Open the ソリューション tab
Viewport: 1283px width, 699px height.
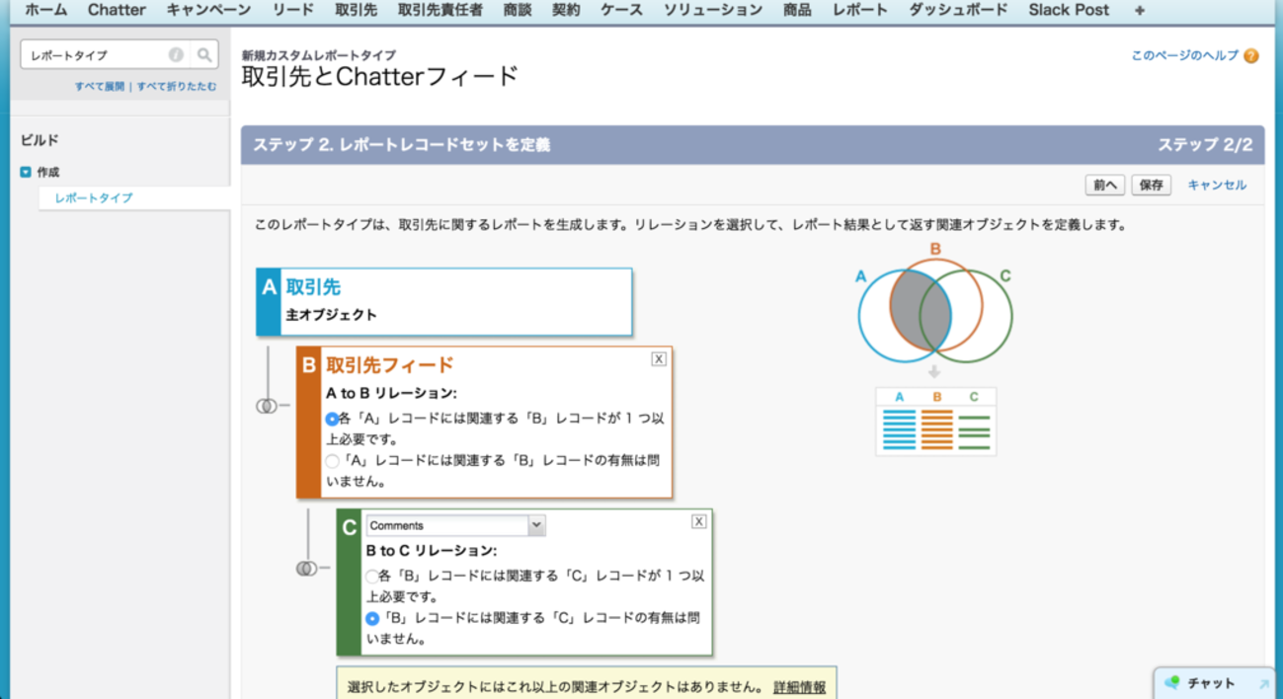pyautogui.click(x=713, y=10)
